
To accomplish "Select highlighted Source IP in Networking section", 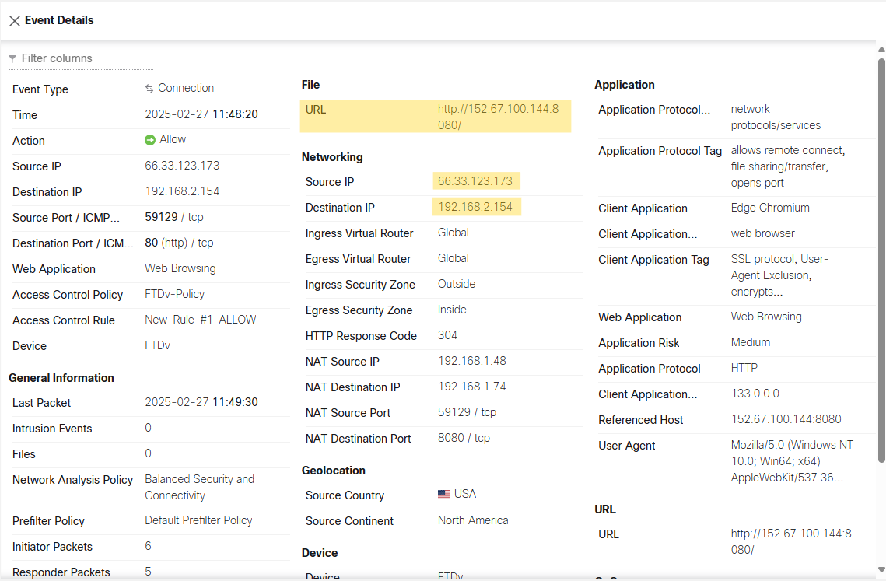I will tap(475, 181).
